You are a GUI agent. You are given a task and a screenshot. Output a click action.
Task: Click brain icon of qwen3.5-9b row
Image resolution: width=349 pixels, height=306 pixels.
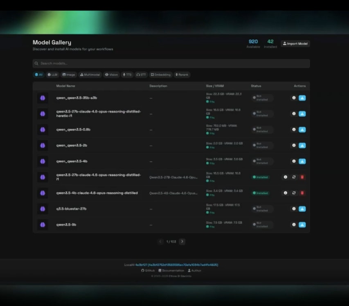coord(43,224)
